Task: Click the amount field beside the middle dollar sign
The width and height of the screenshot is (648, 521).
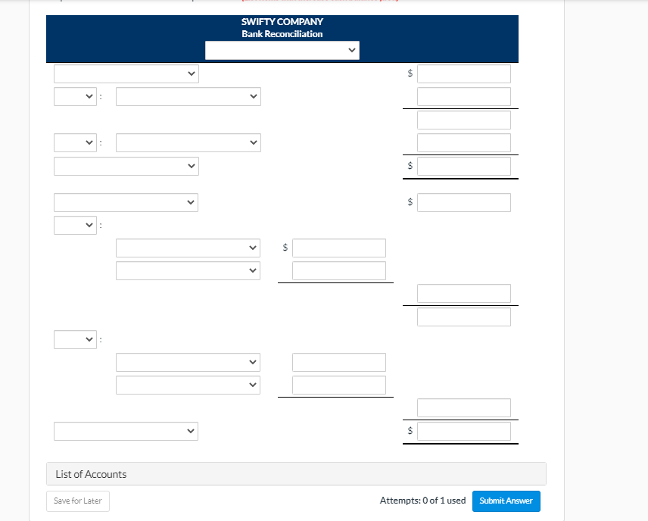Action: point(338,248)
